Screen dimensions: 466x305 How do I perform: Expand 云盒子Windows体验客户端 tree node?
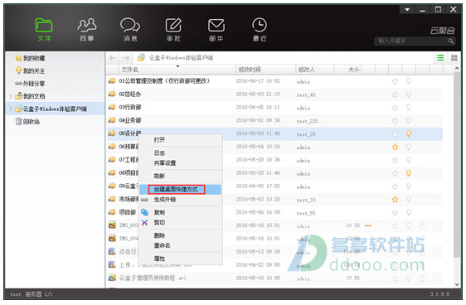[11, 109]
